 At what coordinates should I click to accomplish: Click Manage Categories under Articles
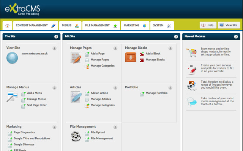point(103,105)
